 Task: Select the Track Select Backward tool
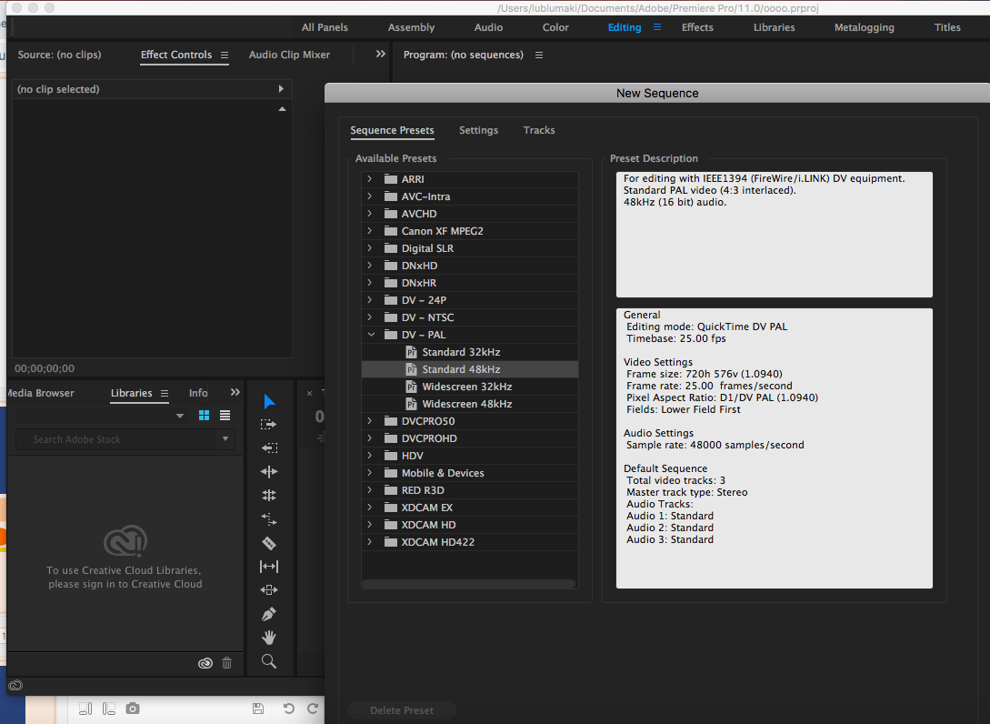click(269, 447)
